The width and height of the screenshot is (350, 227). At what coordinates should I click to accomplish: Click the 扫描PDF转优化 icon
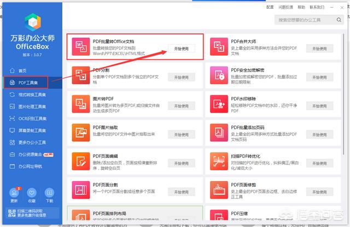click(219, 162)
